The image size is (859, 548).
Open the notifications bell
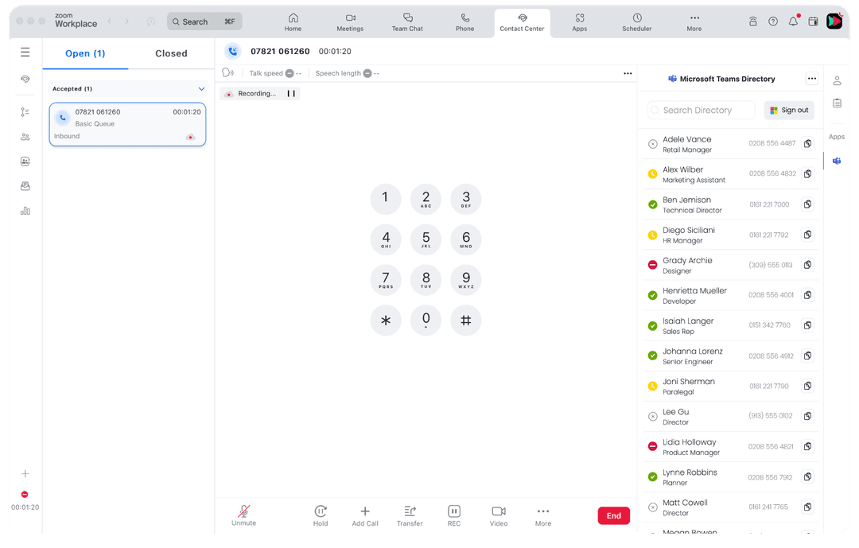[793, 21]
